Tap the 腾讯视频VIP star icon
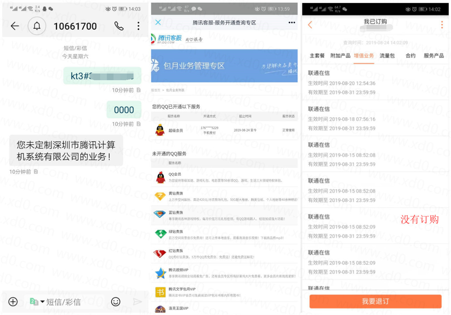The image size is (451, 315). click(160, 273)
